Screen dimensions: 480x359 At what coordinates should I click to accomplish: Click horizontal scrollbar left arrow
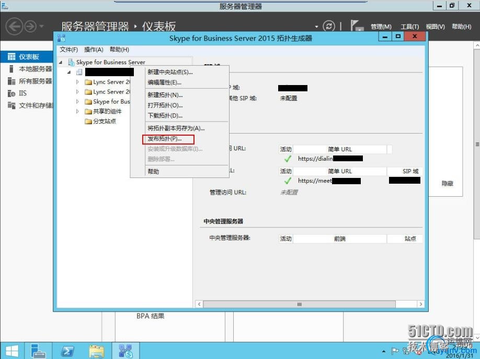coord(199,304)
